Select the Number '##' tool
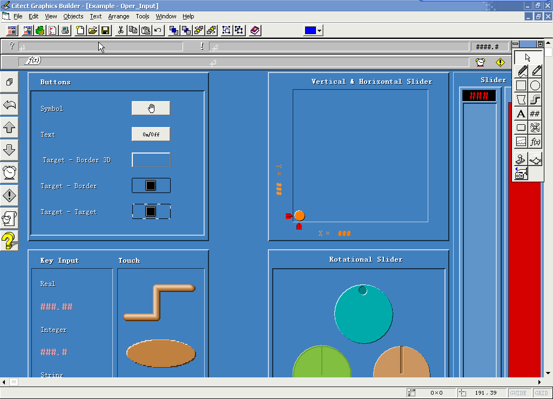 coord(535,114)
